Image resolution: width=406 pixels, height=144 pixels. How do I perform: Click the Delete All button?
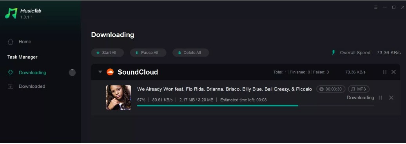190,53
